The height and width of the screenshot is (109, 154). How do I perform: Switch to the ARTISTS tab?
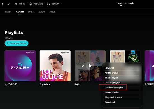pos(31,12)
